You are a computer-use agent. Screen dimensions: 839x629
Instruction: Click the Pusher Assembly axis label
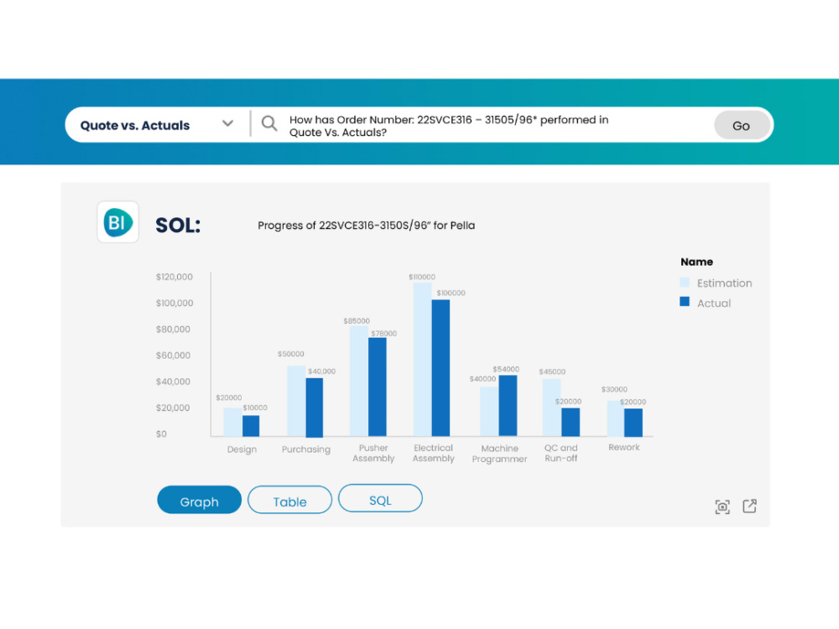point(373,453)
